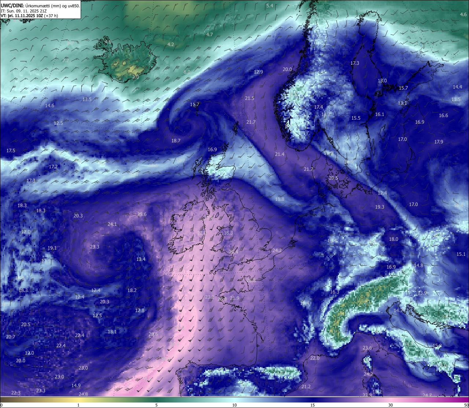This screenshot has width=469, height=408.
Task: Click the 12.9 value label
Action: 258,72
